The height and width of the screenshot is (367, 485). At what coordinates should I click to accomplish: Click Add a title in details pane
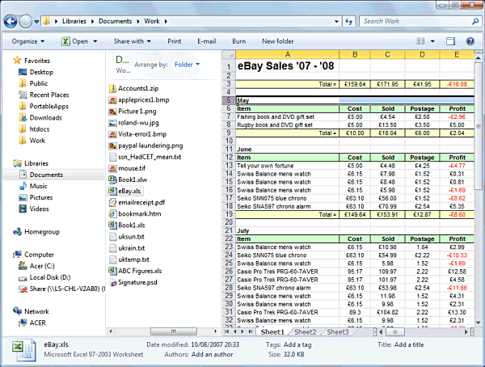pos(409,344)
